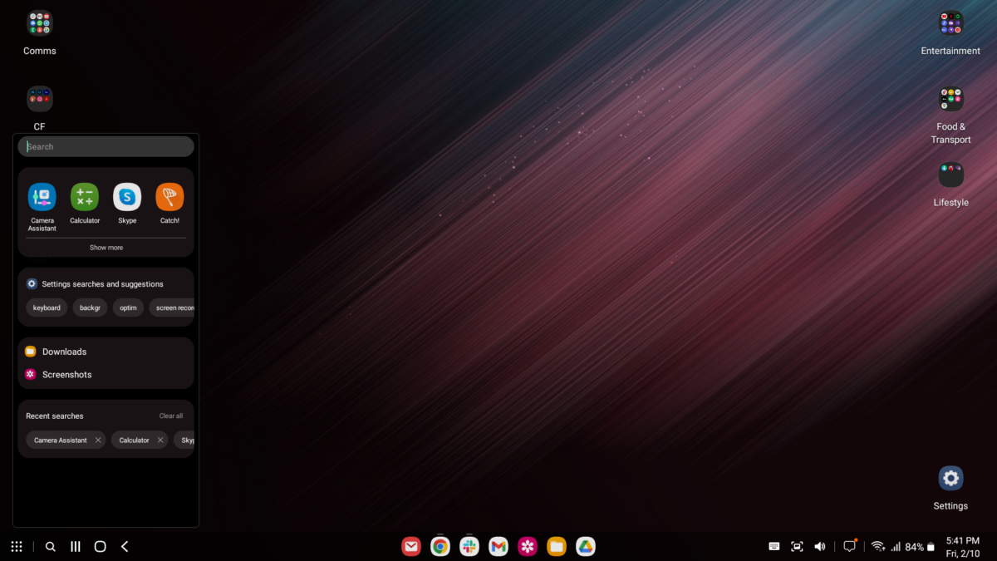The image size is (997, 561).
Task: Open the Entertainment folder on the desktop
Action: click(x=950, y=22)
